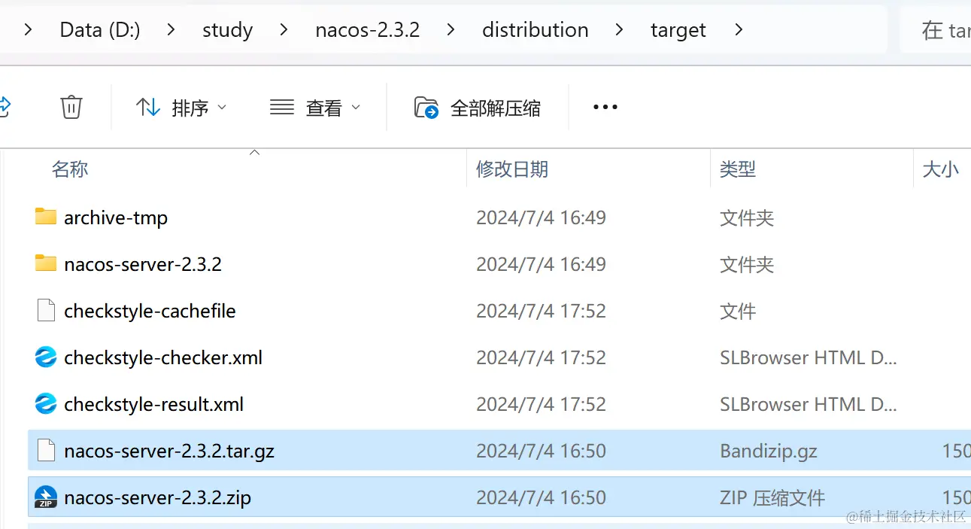Select the nacos-server-2.3.2 folder icon
971x529 pixels.
(x=46, y=264)
